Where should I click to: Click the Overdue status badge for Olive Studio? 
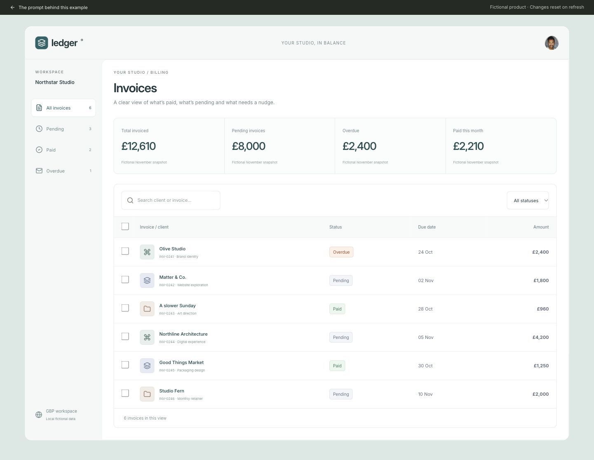click(341, 252)
